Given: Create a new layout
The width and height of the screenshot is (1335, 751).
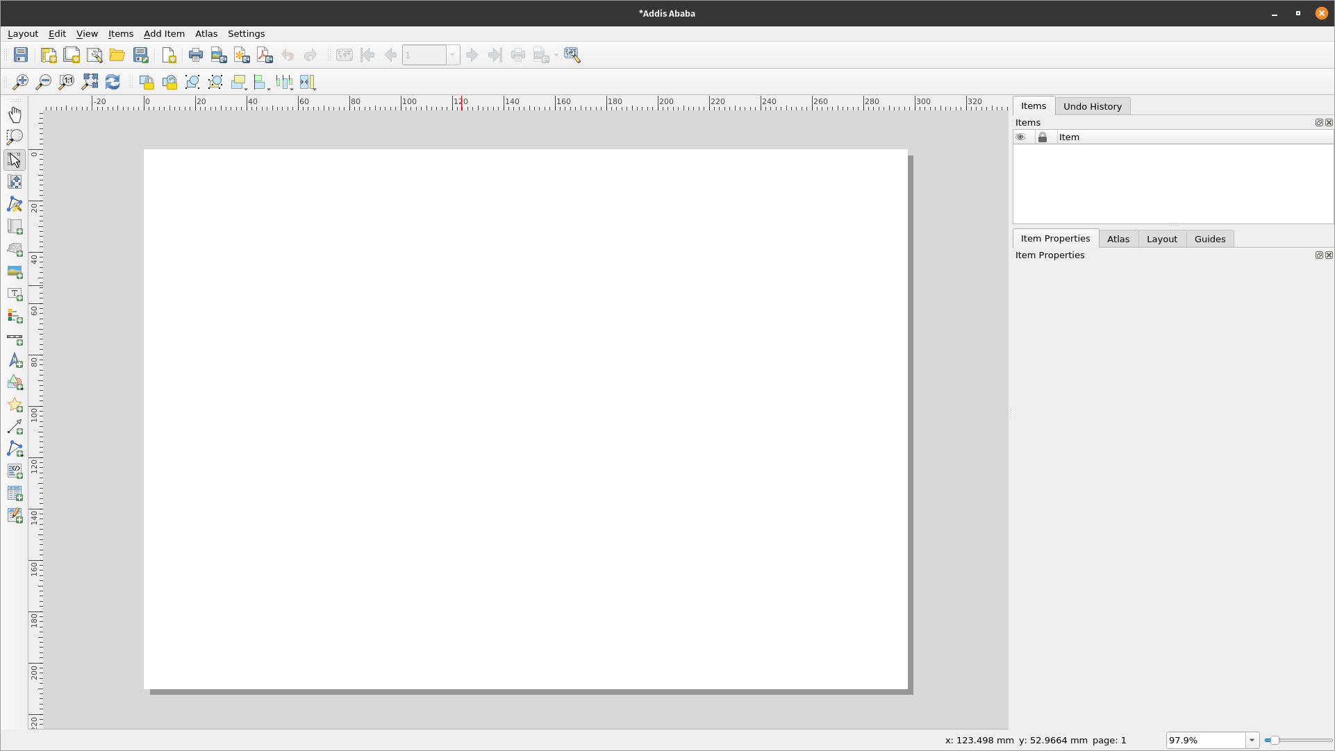Looking at the screenshot, I should pyautogui.click(x=49, y=55).
